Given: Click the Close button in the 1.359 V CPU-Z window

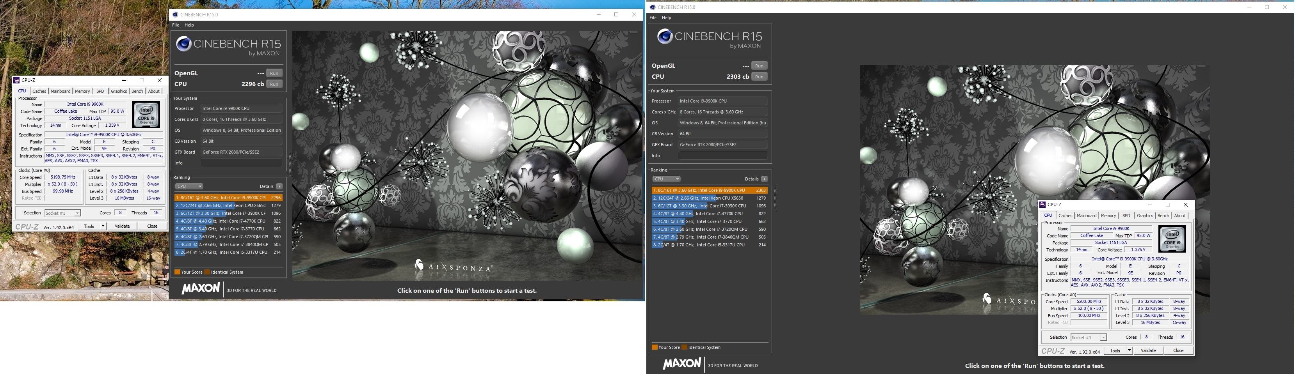Looking at the screenshot, I should click(x=152, y=226).
